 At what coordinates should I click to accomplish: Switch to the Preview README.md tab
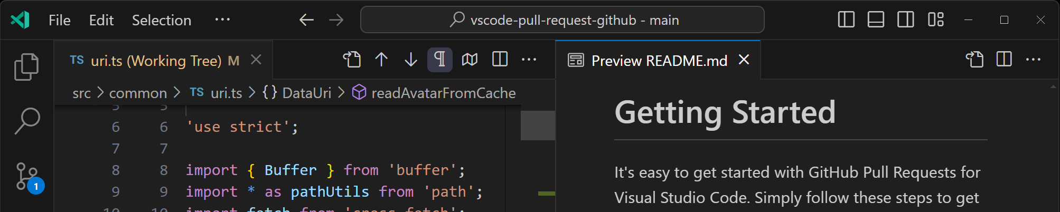click(659, 61)
